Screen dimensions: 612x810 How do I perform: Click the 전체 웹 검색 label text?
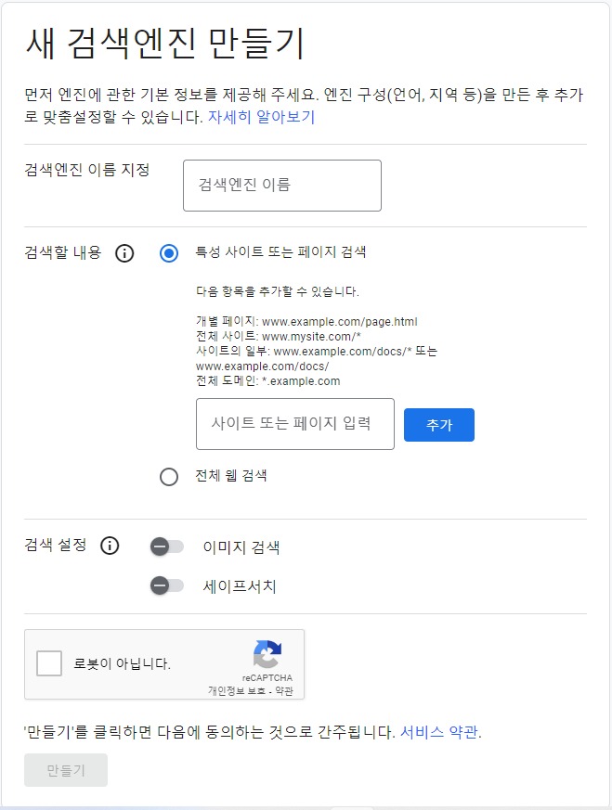click(x=231, y=475)
